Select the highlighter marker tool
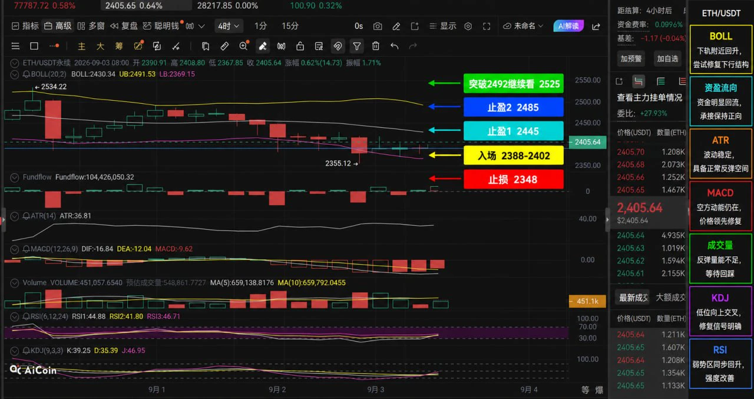 click(x=263, y=46)
